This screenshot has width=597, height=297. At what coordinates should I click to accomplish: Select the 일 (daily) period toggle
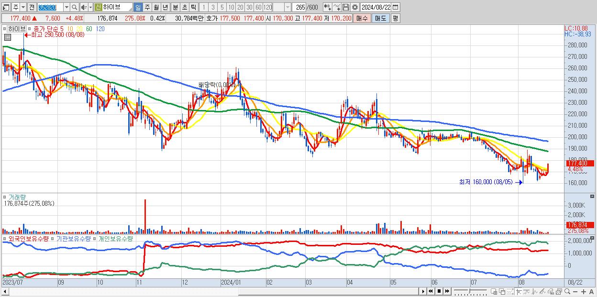tap(138, 7)
